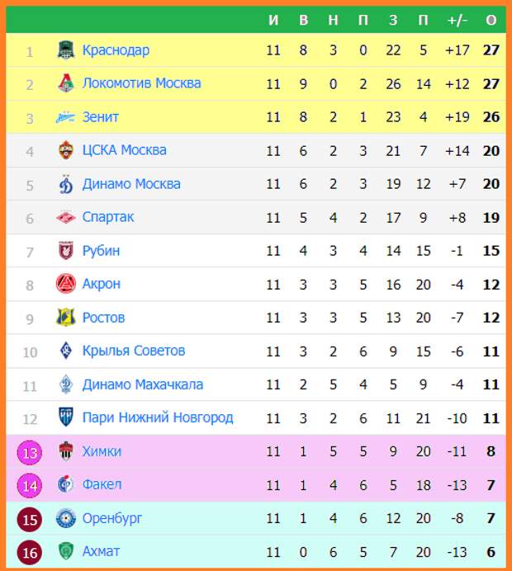Click the Rubin club crest
This screenshot has width=512, height=571.
click(x=66, y=251)
